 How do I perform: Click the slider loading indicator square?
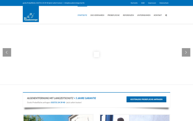tap(96, 55)
